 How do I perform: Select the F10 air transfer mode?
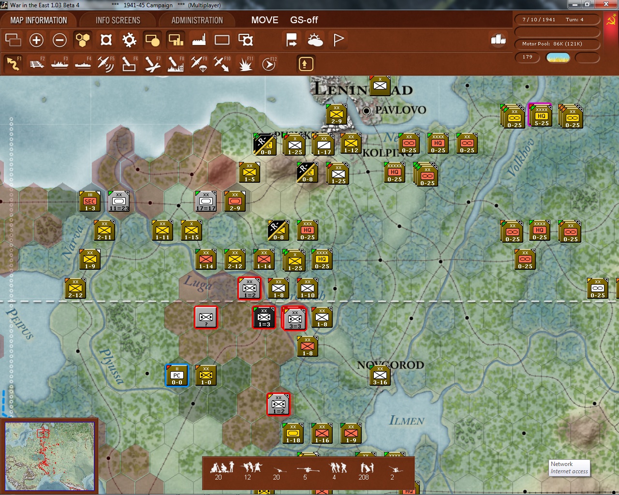tap(222, 64)
